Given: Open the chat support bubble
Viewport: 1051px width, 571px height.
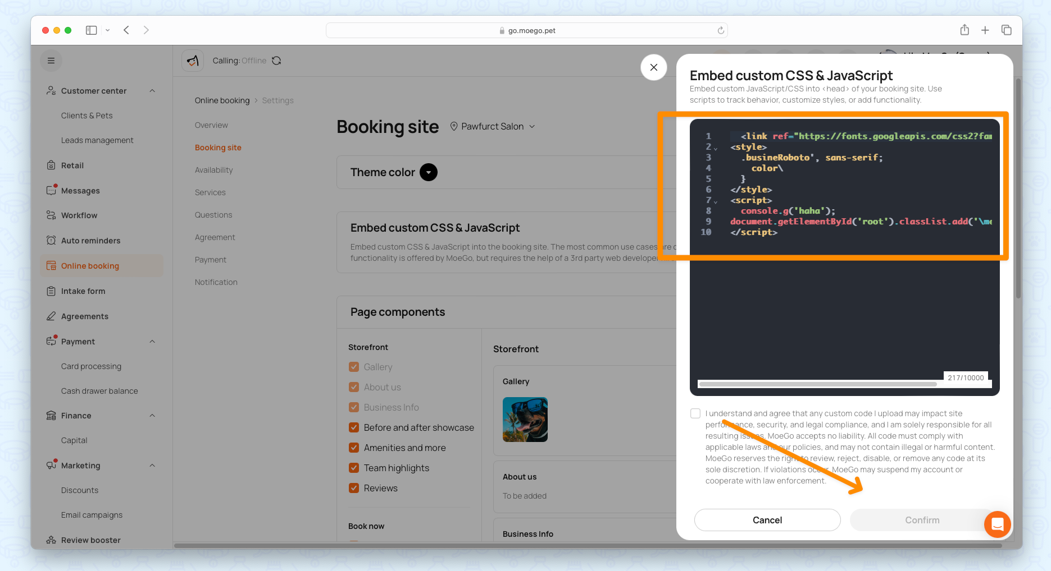Looking at the screenshot, I should pyautogui.click(x=998, y=524).
